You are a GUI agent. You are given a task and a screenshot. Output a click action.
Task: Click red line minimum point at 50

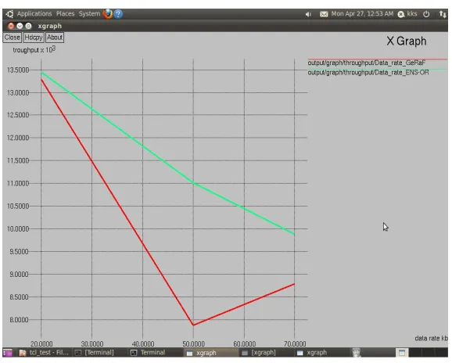(193, 325)
